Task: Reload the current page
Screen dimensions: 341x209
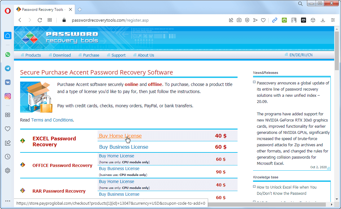Action: (40, 20)
